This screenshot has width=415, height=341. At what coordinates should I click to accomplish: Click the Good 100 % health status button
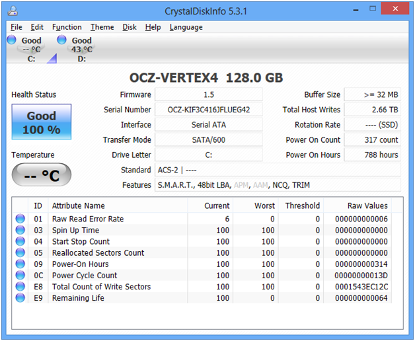[42, 122]
